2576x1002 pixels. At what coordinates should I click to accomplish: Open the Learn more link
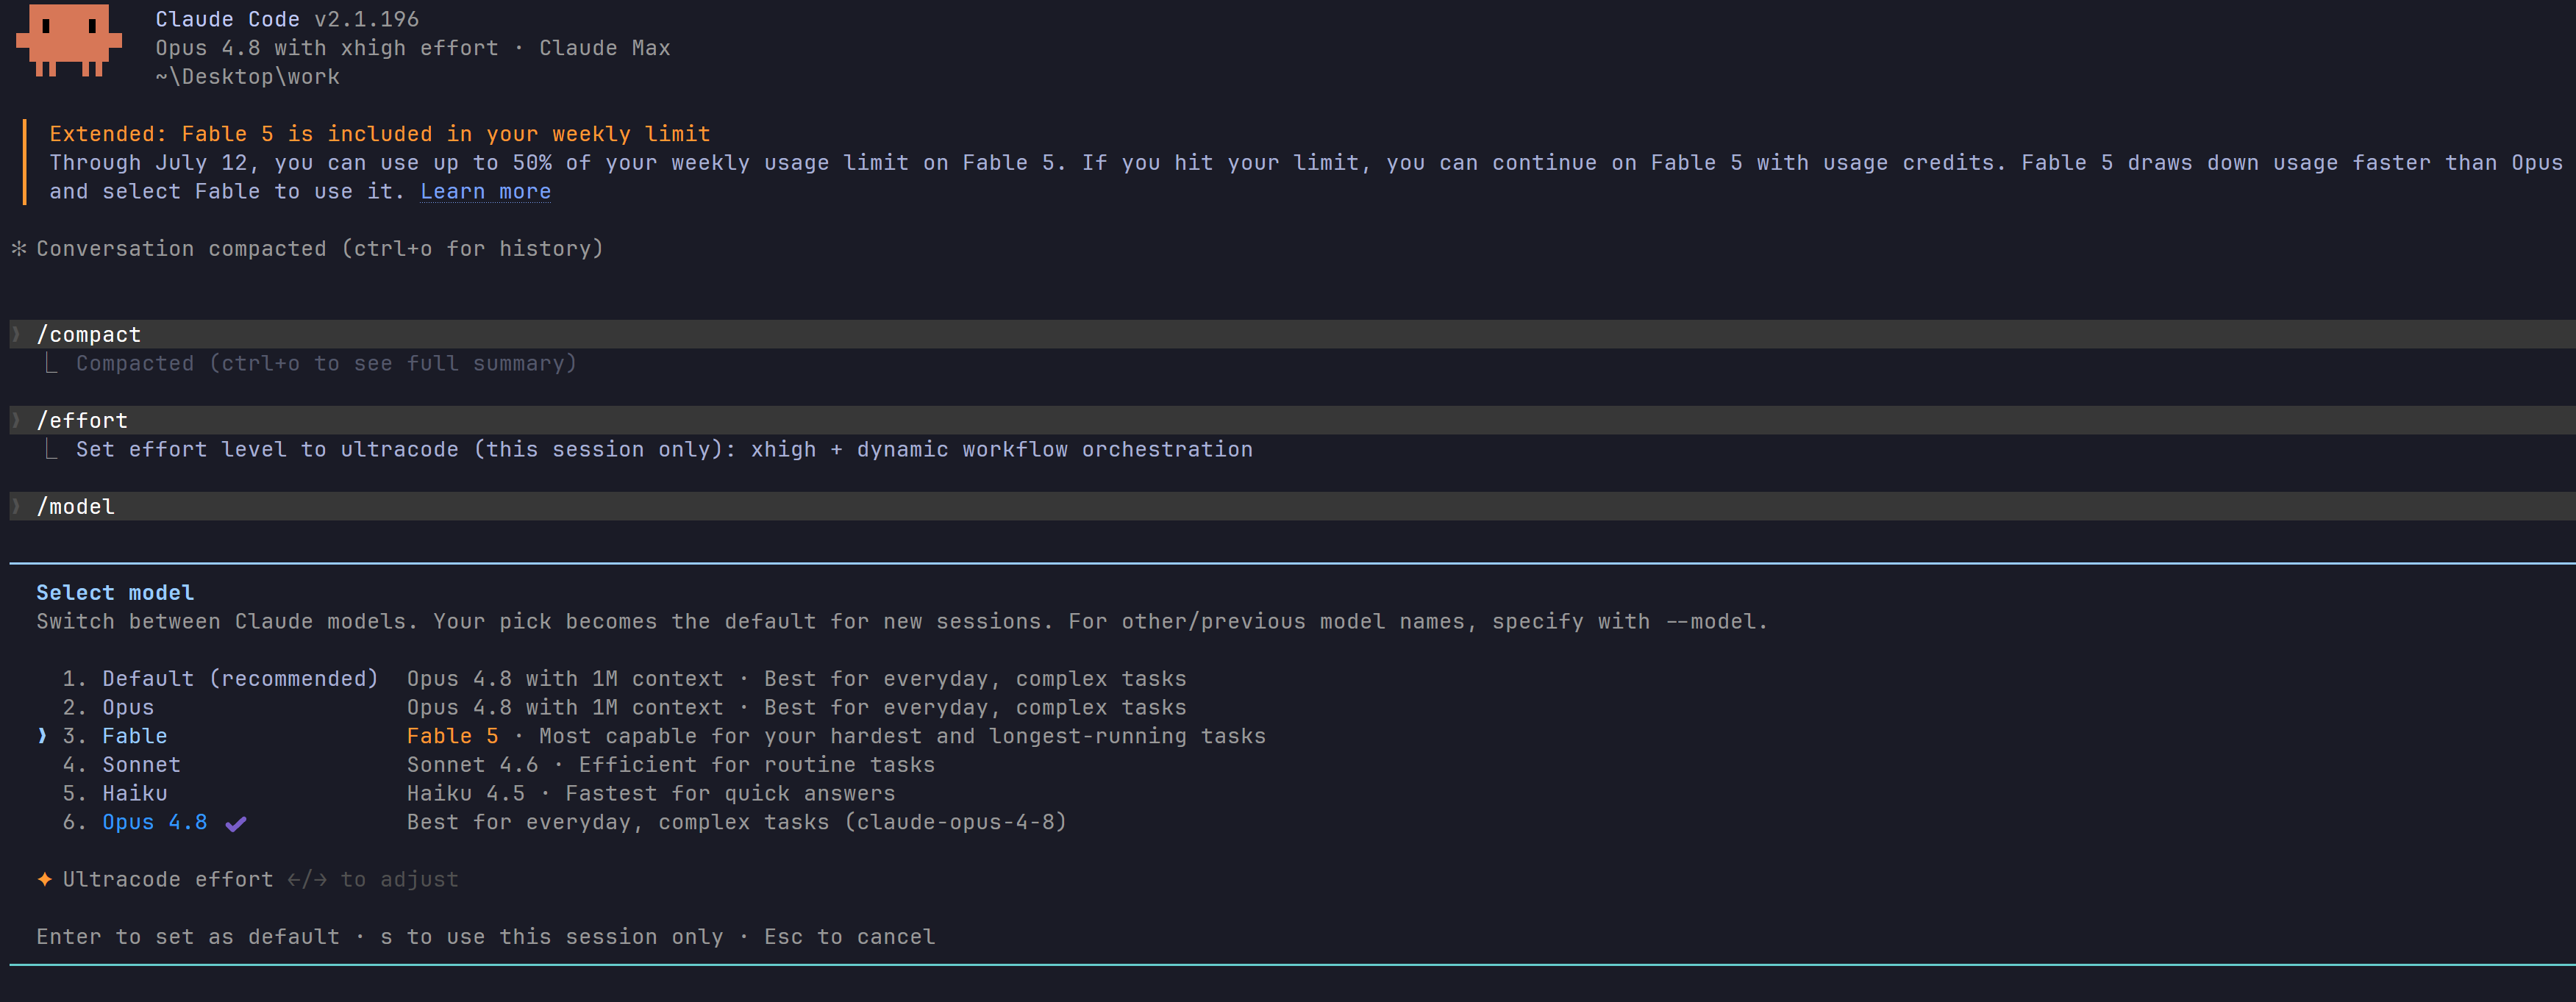click(x=485, y=191)
